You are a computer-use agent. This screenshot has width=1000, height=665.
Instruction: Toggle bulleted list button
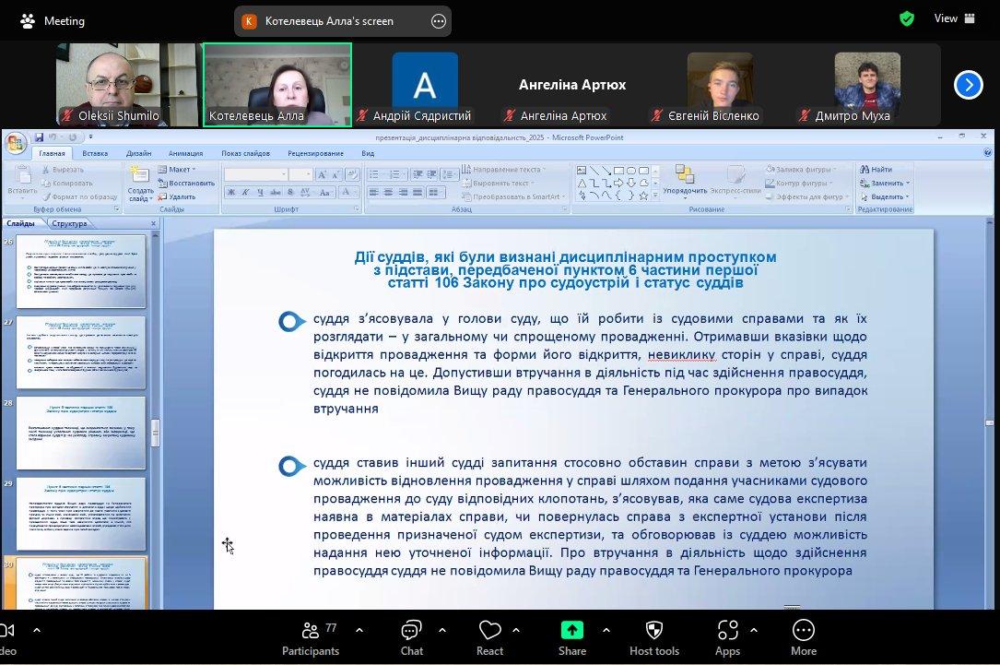point(376,174)
